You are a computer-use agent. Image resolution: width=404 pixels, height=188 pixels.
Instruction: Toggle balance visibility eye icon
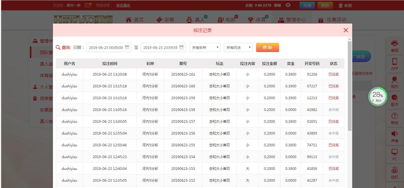tap(288, 5)
